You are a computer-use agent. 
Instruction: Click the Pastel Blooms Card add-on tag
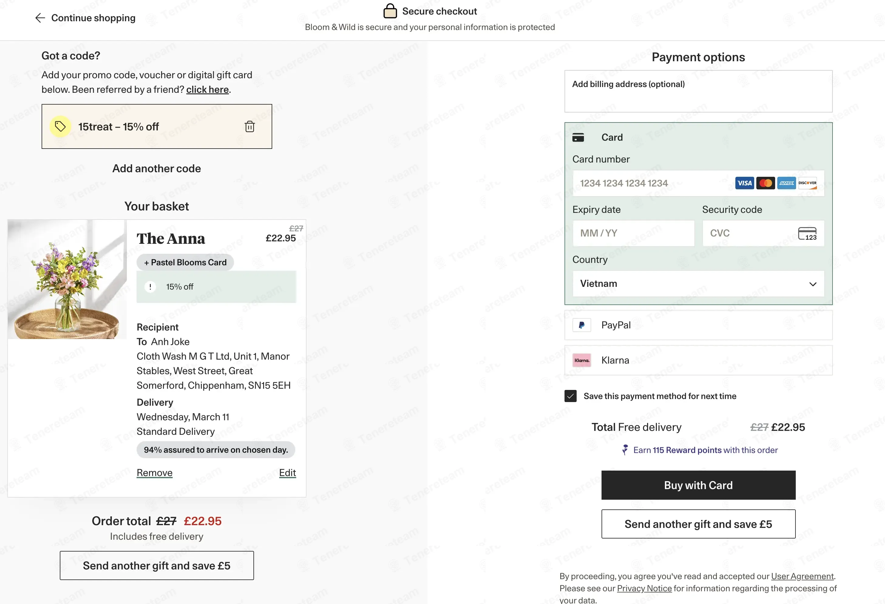pos(185,263)
